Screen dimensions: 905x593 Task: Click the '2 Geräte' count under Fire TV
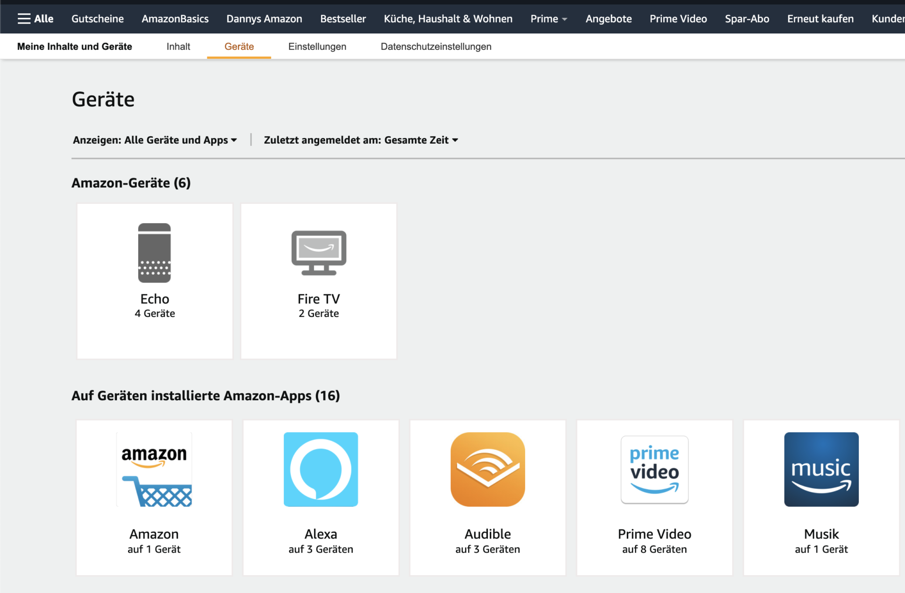319,314
